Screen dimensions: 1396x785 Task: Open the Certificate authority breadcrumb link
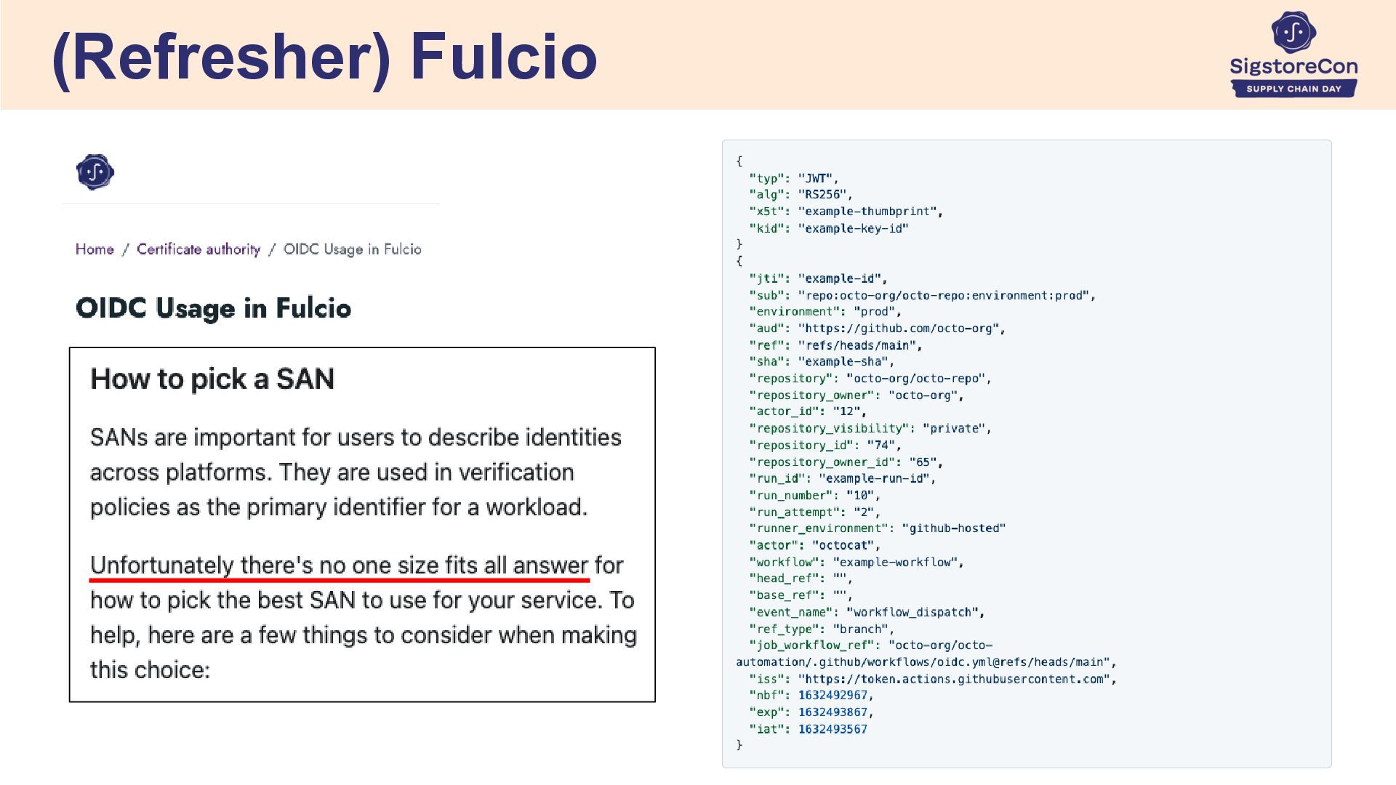[x=198, y=249]
